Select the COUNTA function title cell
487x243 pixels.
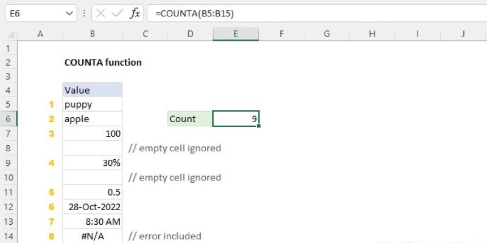(103, 63)
